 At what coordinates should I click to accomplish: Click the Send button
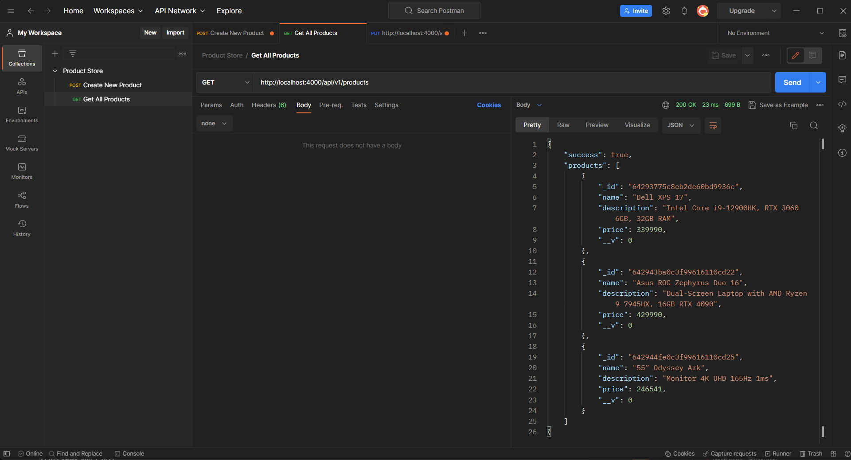pyautogui.click(x=792, y=82)
